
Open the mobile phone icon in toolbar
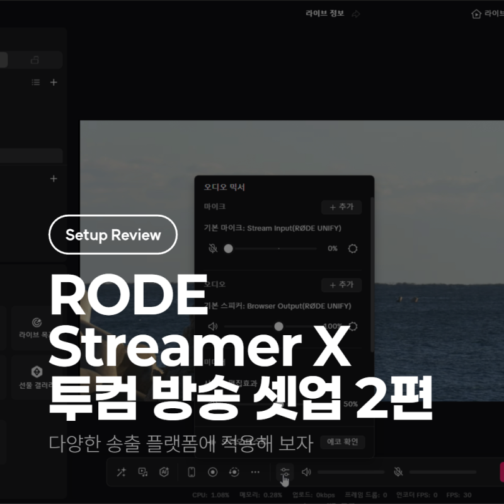[x=192, y=472]
